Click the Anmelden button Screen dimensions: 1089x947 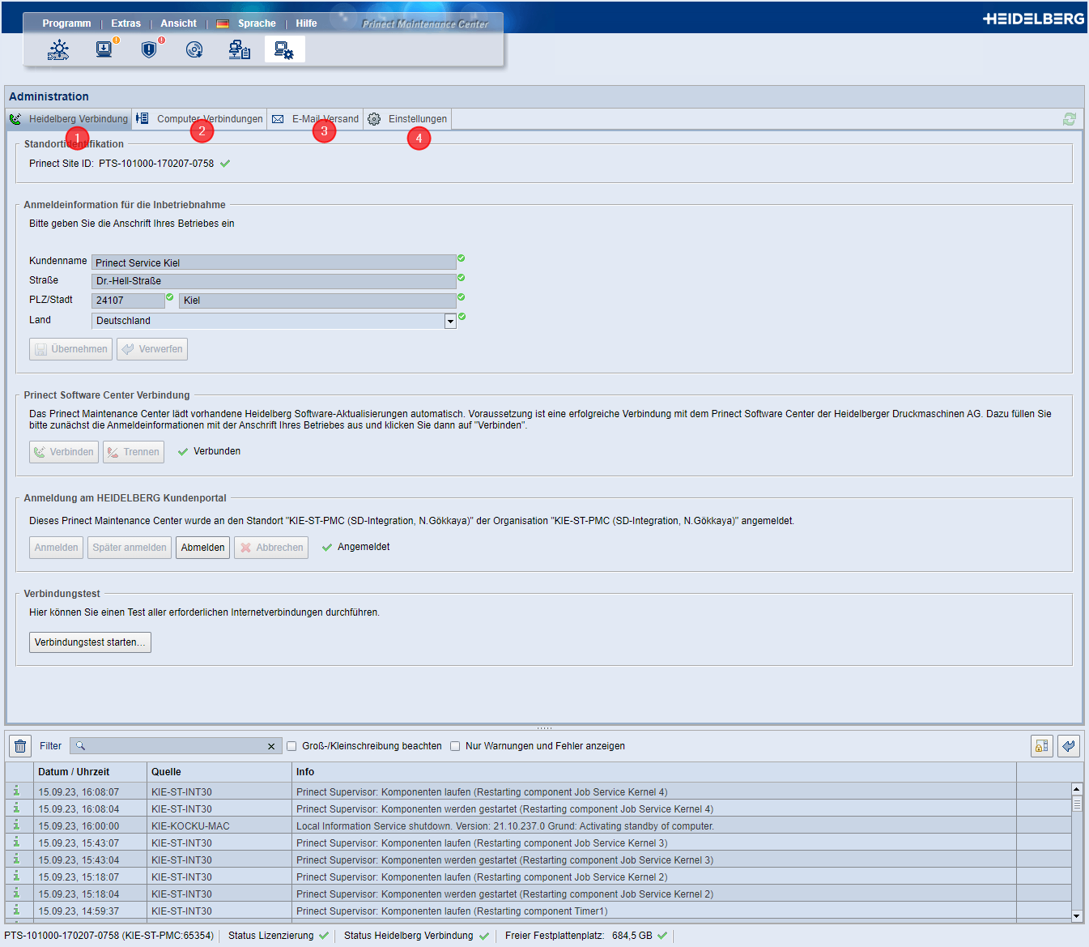point(57,548)
